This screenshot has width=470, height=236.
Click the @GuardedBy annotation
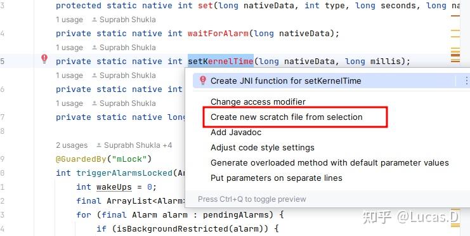tap(81, 159)
